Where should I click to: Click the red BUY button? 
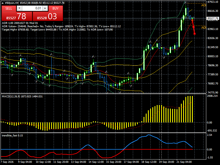tap(56, 9)
